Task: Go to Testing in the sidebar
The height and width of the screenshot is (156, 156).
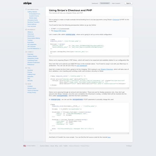Action: pos(30,40)
